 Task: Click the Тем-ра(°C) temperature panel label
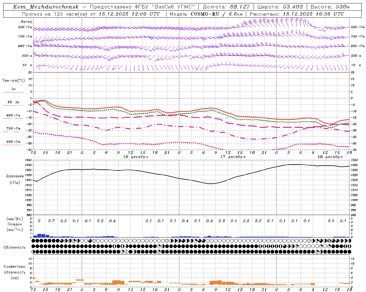[13, 81]
